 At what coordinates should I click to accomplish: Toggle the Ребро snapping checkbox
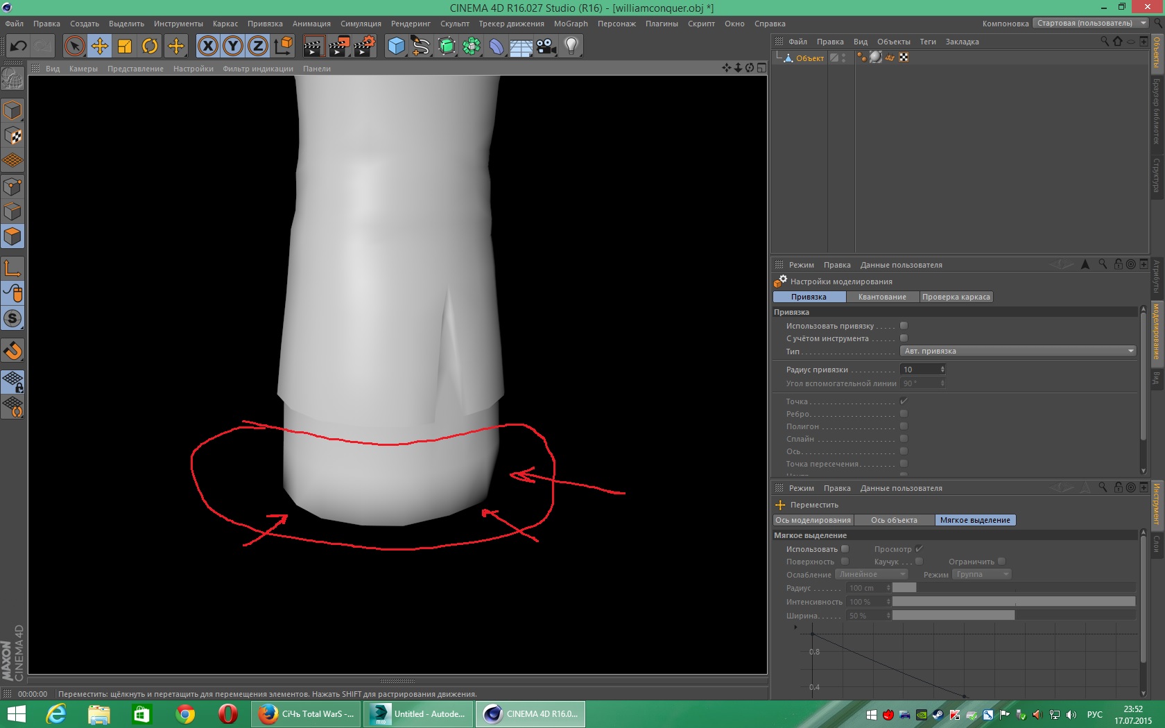coord(904,414)
